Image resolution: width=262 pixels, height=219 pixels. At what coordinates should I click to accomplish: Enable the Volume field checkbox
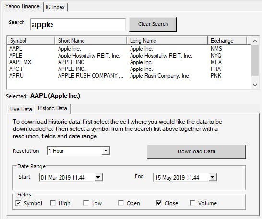click(x=192, y=203)
